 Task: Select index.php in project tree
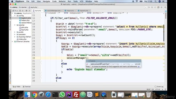point(21,39)
